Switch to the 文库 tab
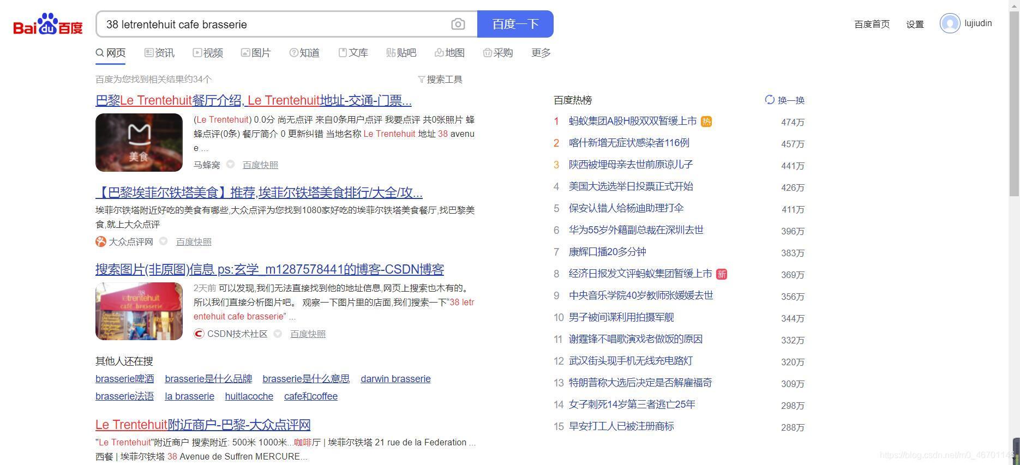Viewport: 1020px width, 465px height. (x=353, y=53)
